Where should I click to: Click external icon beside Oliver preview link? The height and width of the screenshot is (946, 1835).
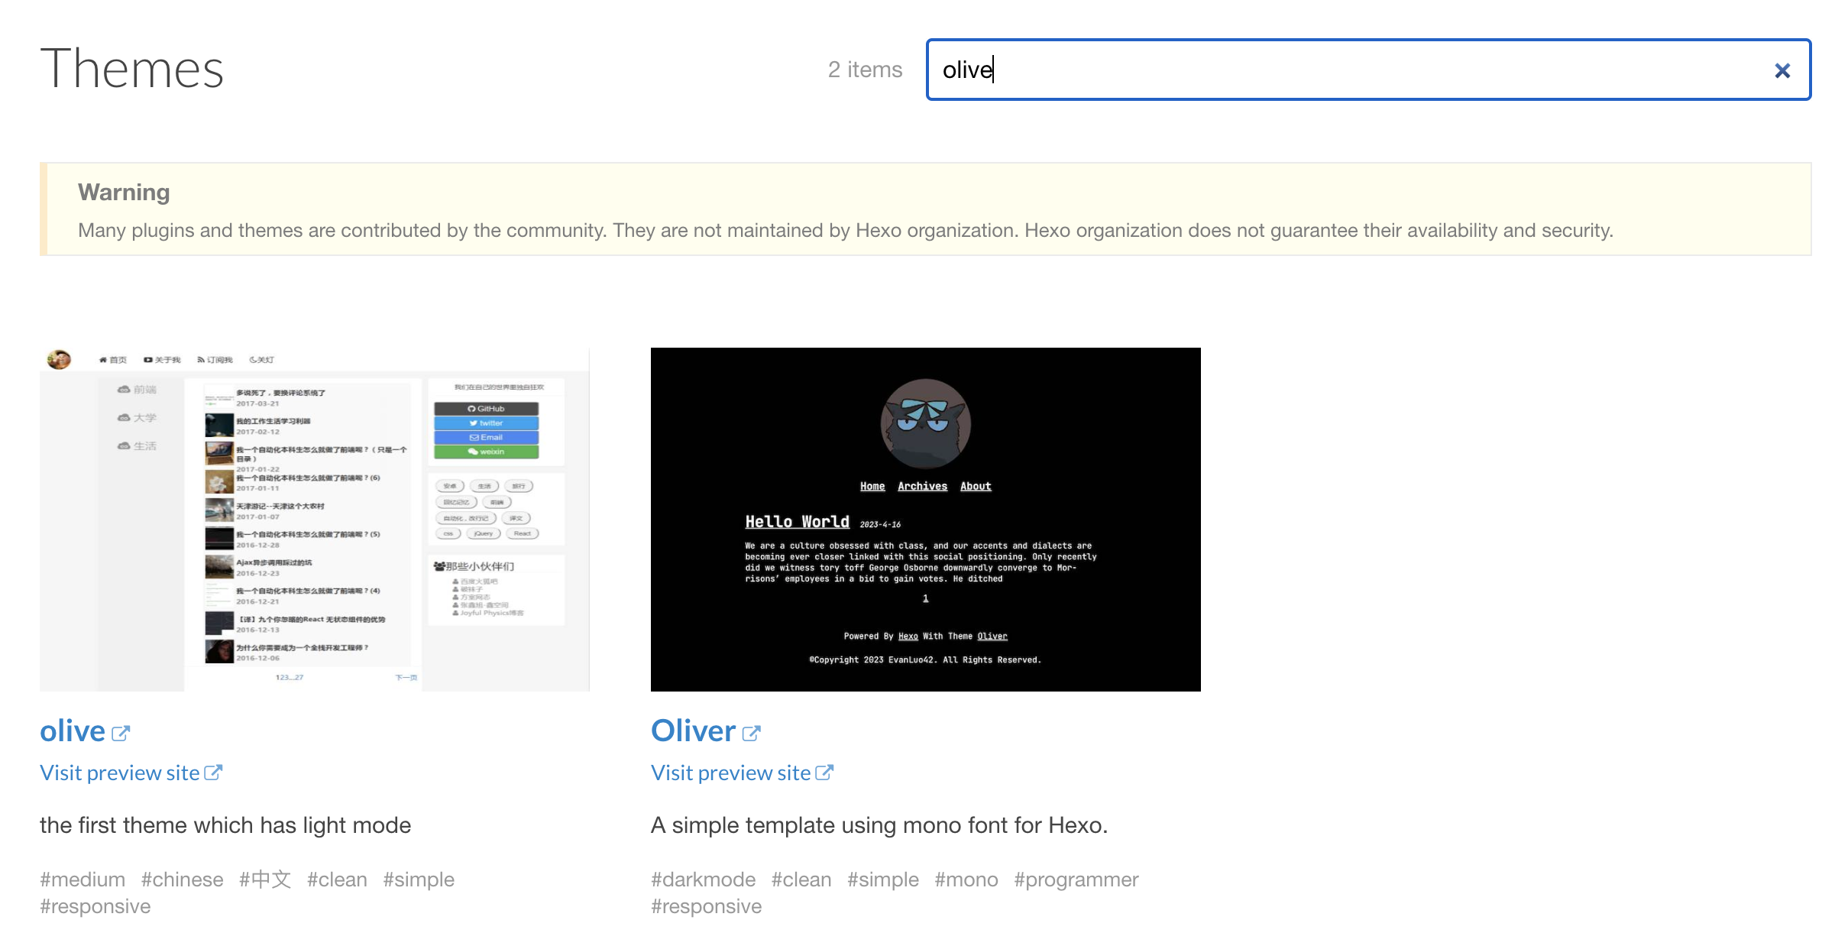coord(824,773)
